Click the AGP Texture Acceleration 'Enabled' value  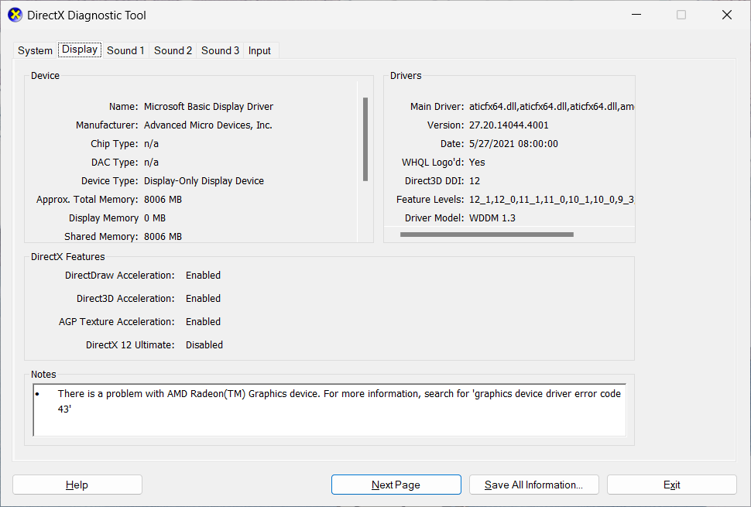point(203,322)
